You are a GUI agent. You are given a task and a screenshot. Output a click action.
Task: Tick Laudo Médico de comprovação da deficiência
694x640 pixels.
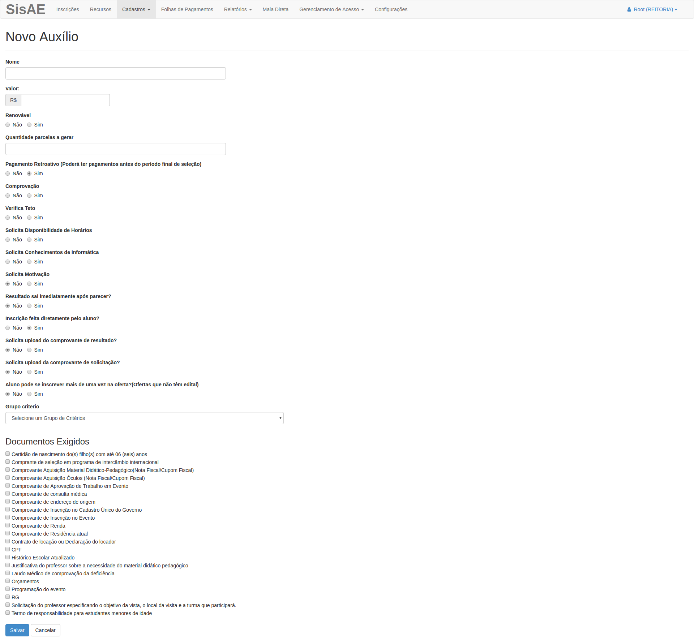tap(8, 573)
